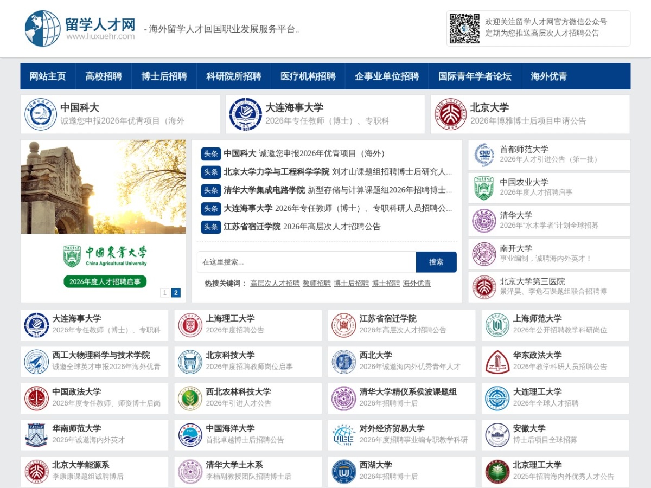Screen dimensions: 651x488
Task: Select hot keyword 高层次人才招聘
Action: pos(275,283)
